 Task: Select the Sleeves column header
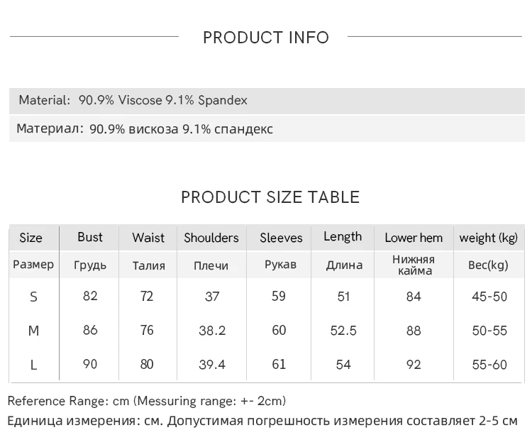coord(281,238)
